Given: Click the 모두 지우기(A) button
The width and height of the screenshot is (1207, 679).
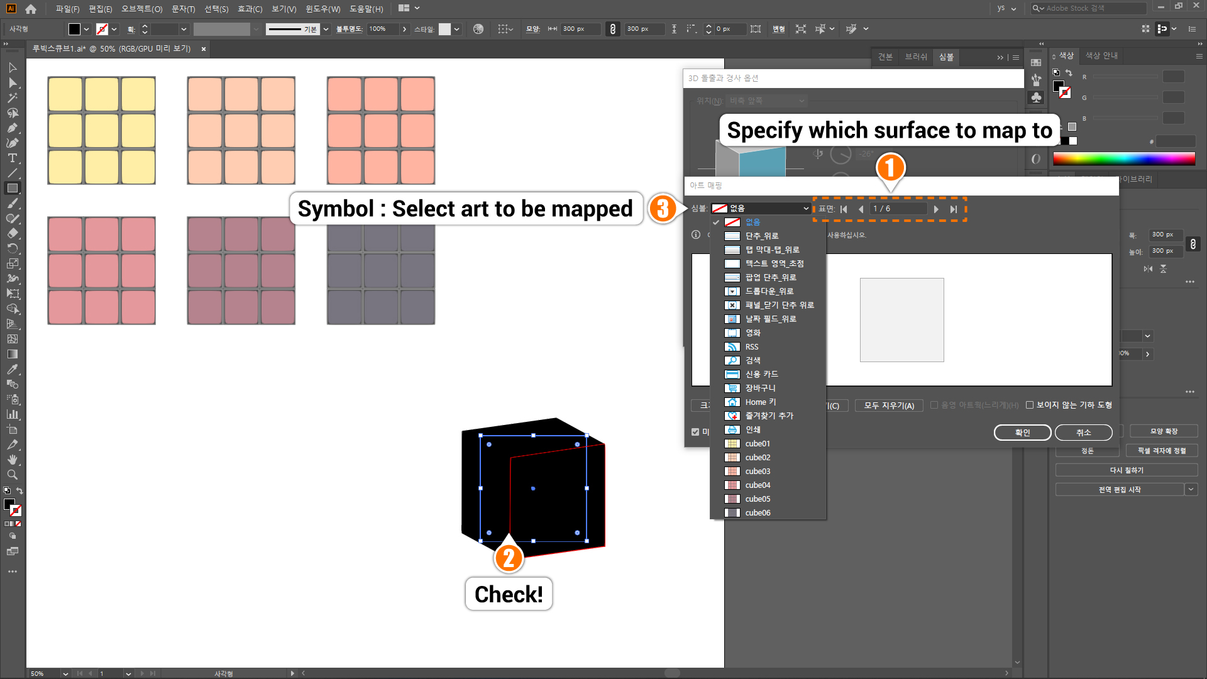Looking at the screenshot, I should tap(888, 406).
